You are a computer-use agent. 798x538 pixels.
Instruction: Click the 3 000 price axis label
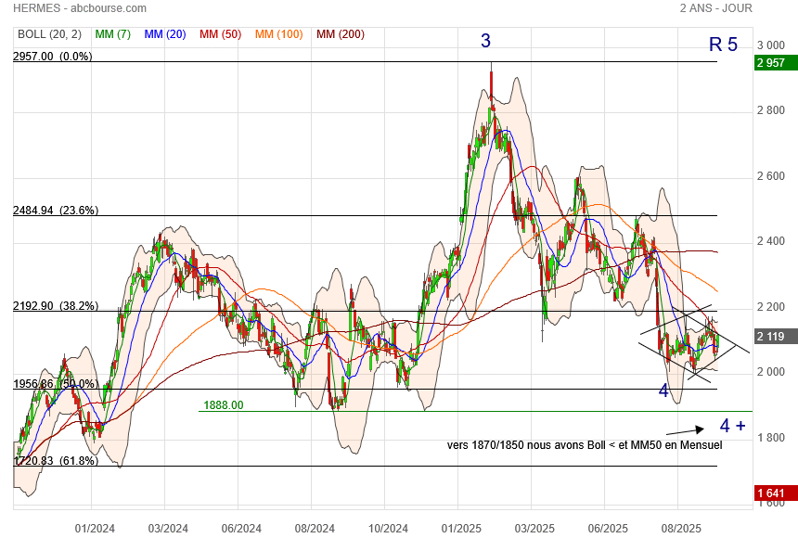771,45
